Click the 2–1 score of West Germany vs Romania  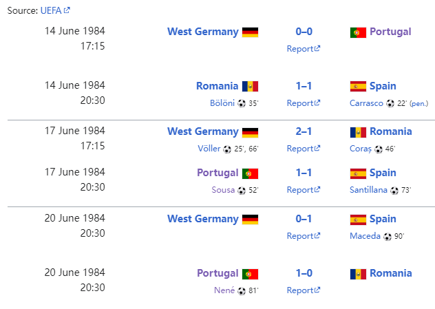pos(304,131)
